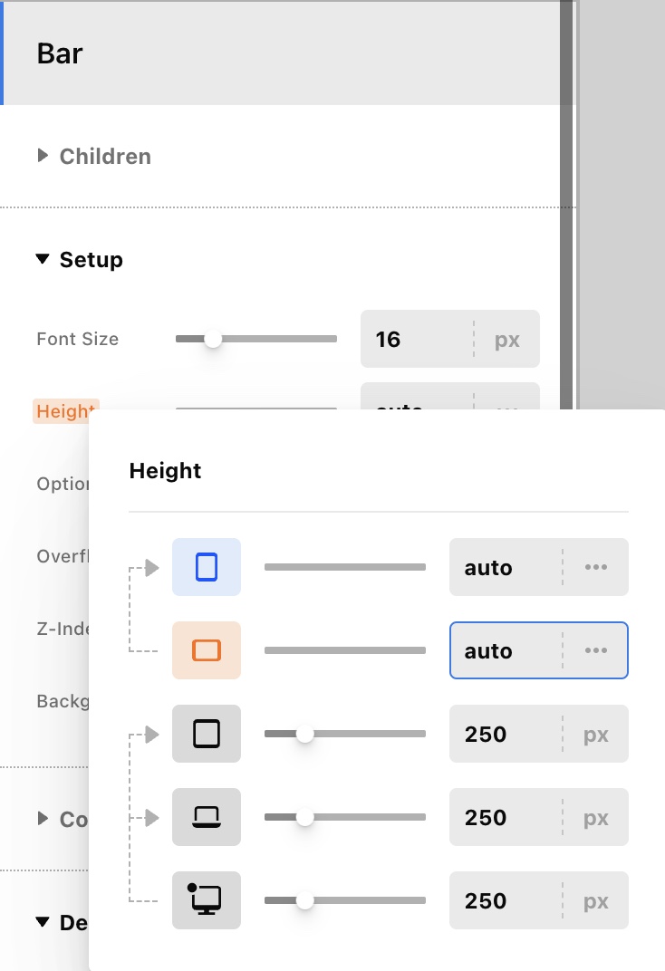
Task: Click the Bar element header
Action: pos(272,53)
